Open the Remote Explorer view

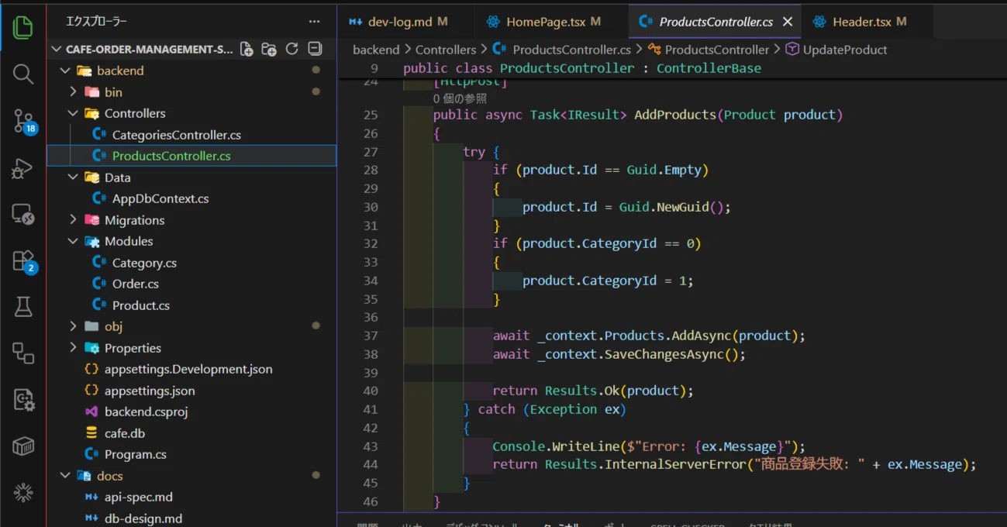click(23, 214)
